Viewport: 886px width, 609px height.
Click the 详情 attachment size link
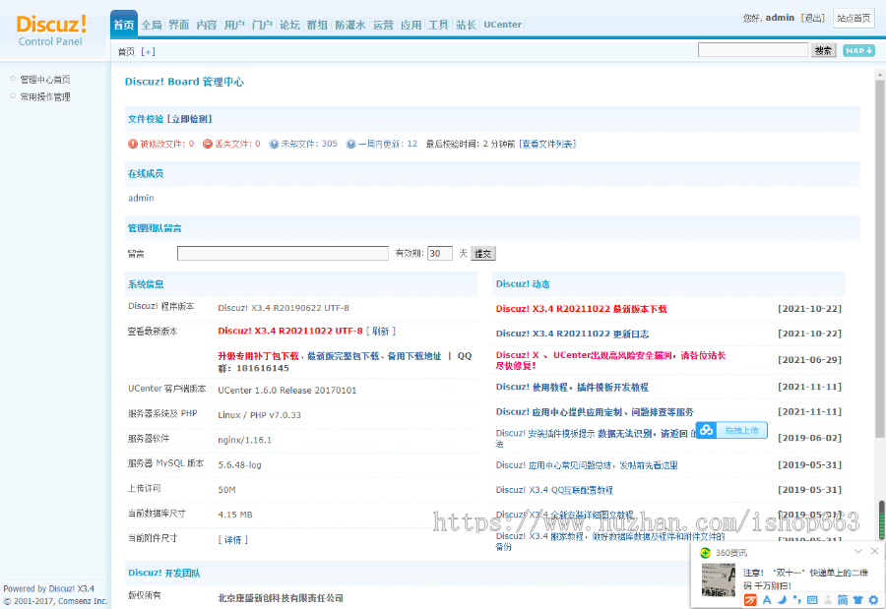(x=232, y=540)
